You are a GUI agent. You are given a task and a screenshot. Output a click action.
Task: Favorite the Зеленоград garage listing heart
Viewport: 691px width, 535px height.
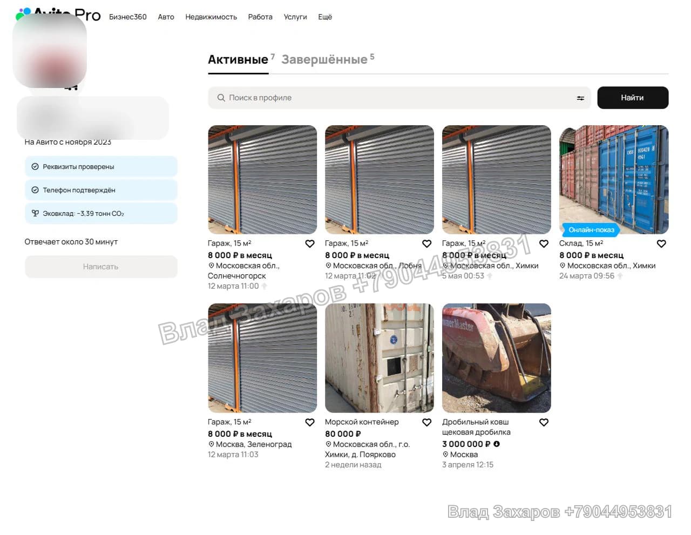coord(310,423)
